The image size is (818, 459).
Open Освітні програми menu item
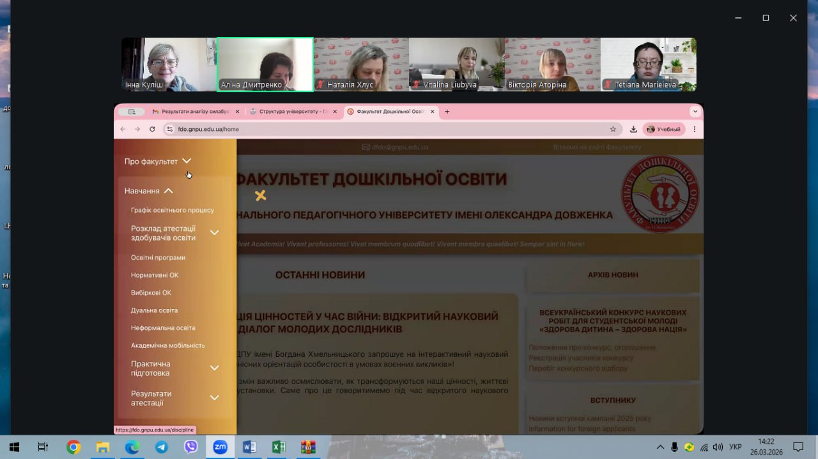(158, 258)
